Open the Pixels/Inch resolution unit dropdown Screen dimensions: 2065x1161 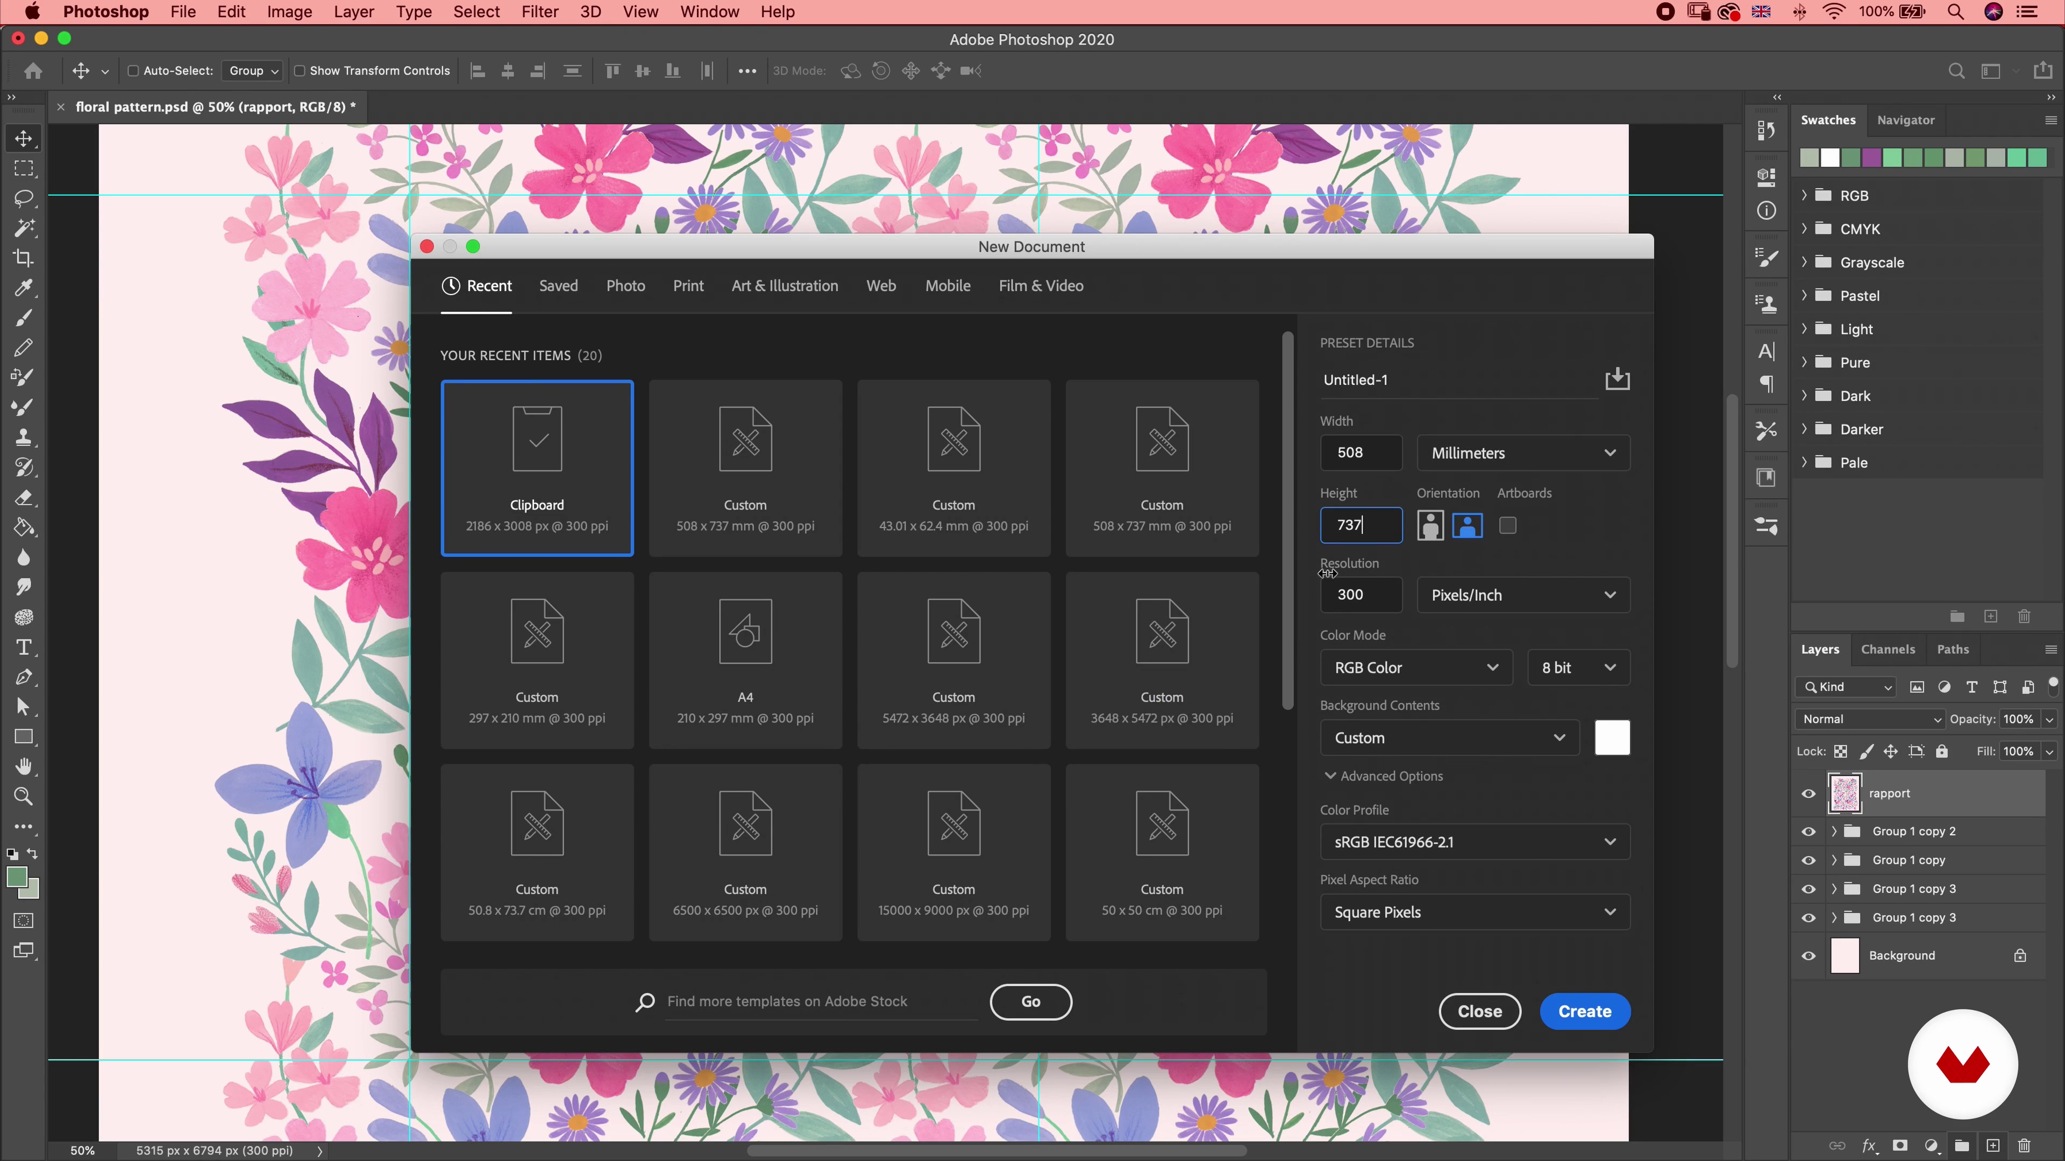[x=1523, y=594]
